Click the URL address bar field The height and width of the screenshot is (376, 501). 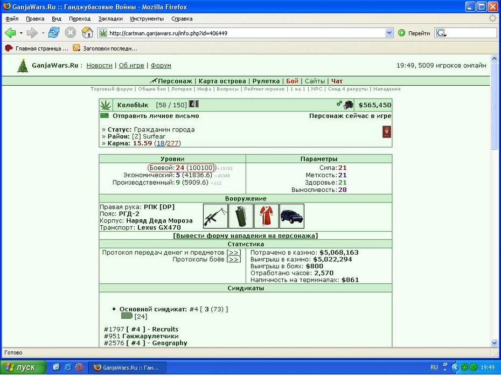click(246, 33)
